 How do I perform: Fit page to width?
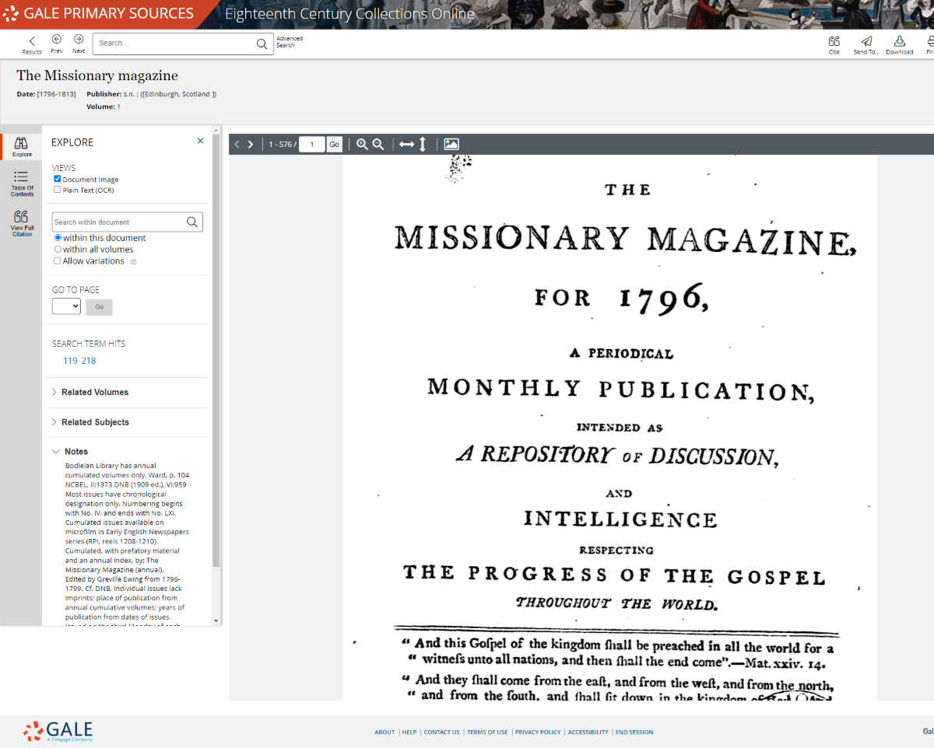(406, 144)
